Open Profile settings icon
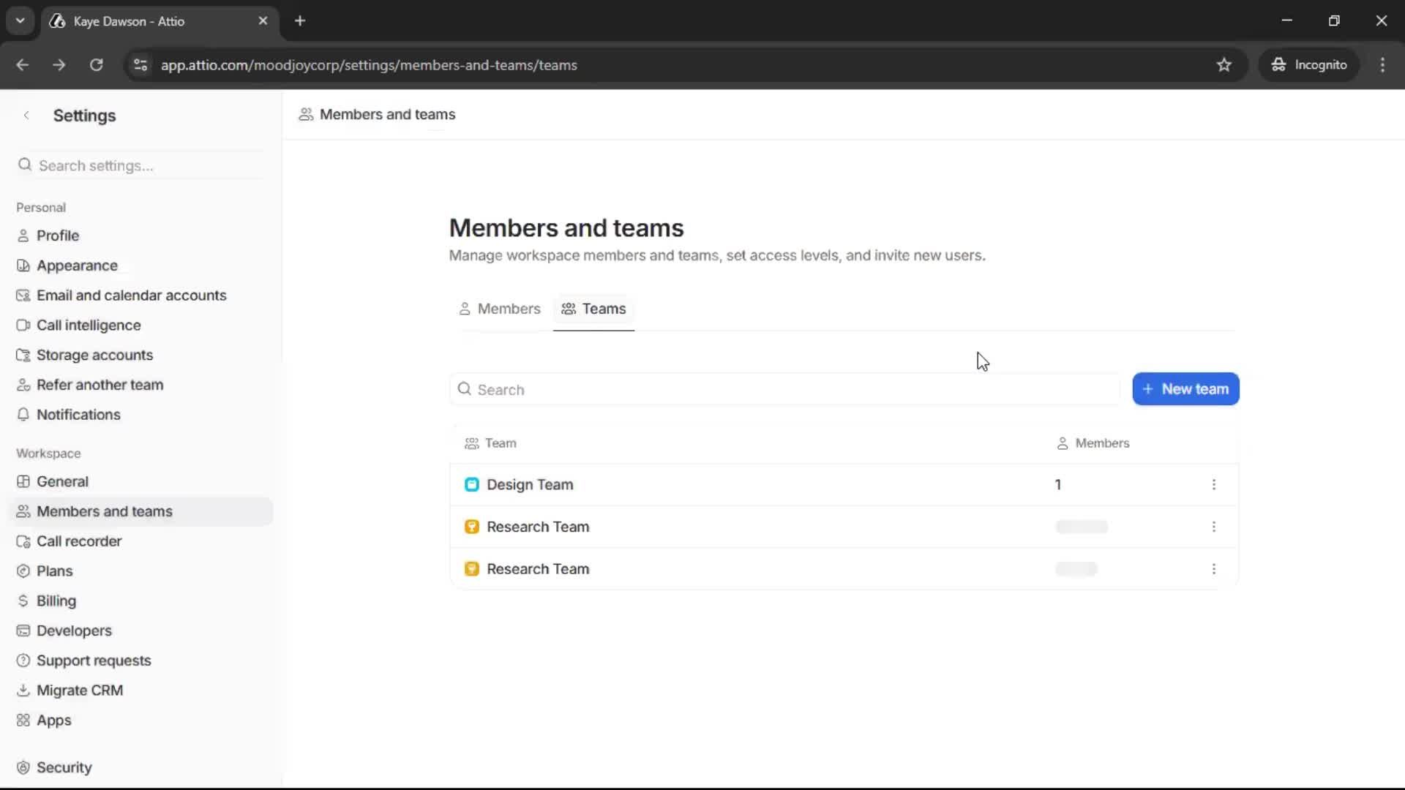The height and width of the screenshot is (790, 1405). tap(23, 236)
